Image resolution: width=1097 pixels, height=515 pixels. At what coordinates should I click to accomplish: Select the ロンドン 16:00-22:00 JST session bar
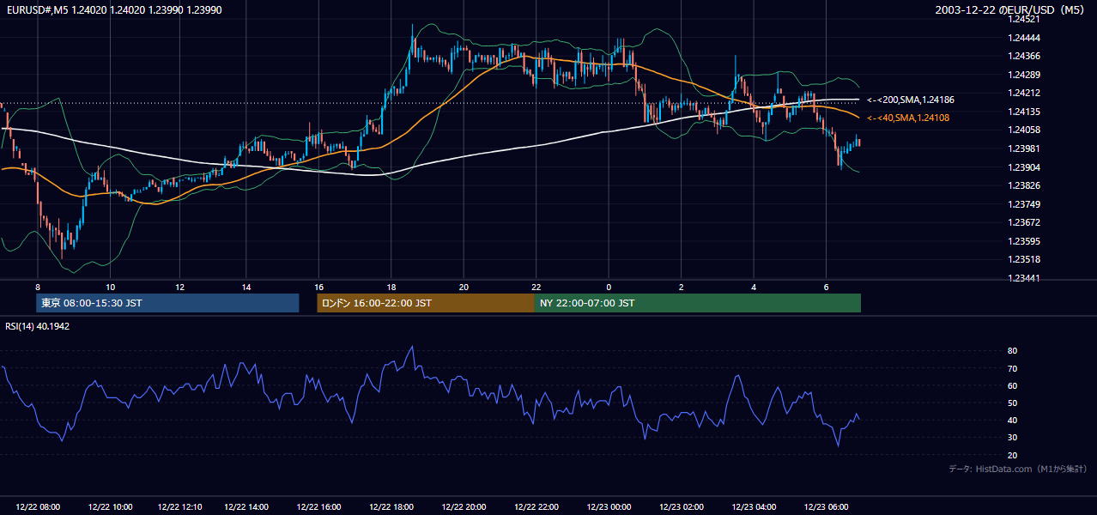pyautogui.click(x=426, y=303)
